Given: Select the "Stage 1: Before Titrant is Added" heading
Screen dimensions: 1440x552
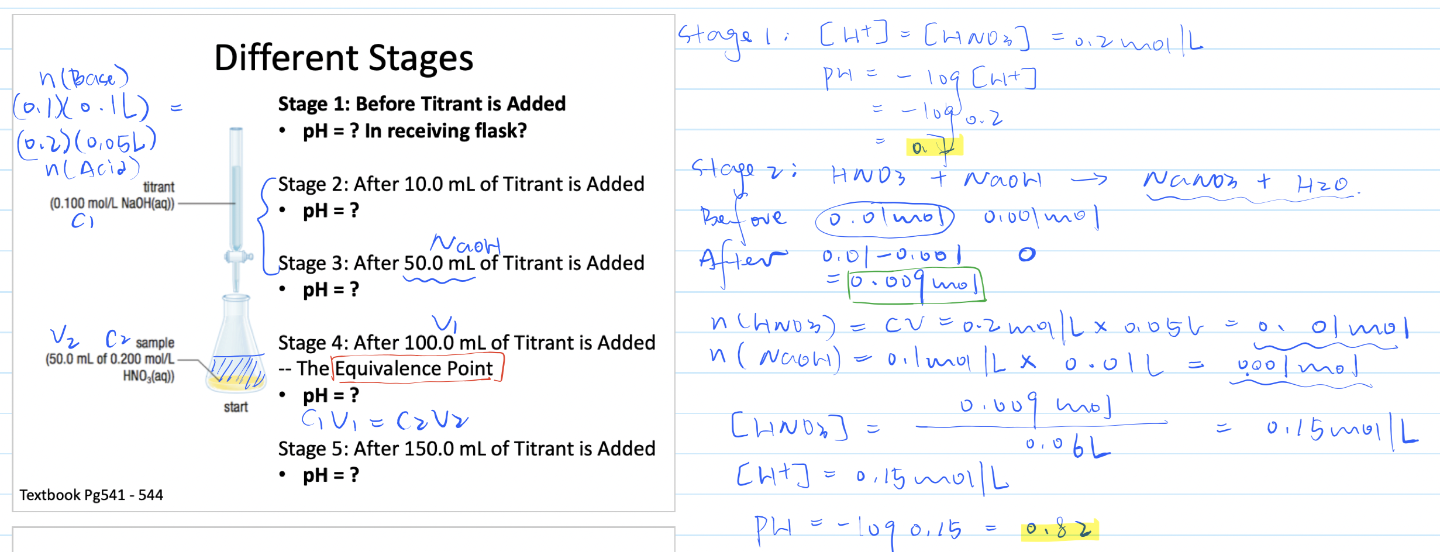Looking at the screenshot, I should click(x=421, y=104).
